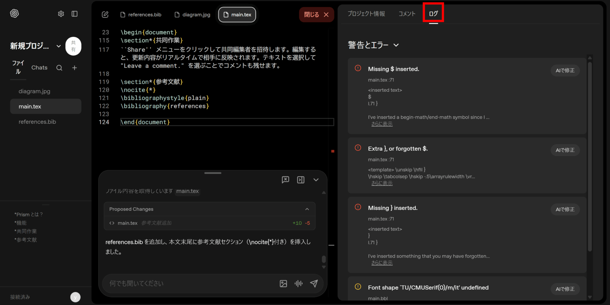This screenshot has width=610, height=305.
Task: Click the 閉じる button
Action: point(316,15)
